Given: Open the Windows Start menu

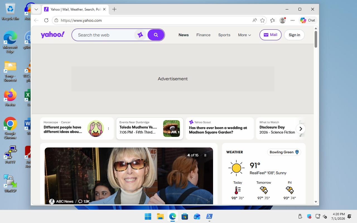Looking at the screenshot, I should (x=148, y=217).
